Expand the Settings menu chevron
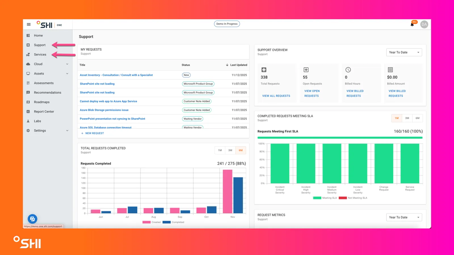 pyautogui.click(x=67, y=131)
